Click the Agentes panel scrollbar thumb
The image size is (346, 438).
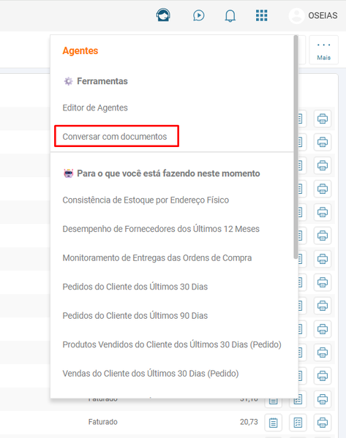pos(296,147)
